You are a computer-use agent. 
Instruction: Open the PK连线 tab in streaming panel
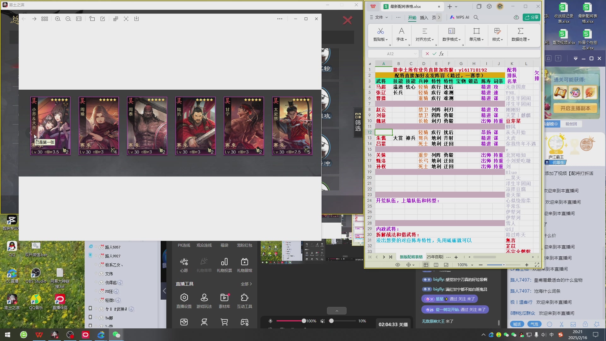click(x=184, y=245)
